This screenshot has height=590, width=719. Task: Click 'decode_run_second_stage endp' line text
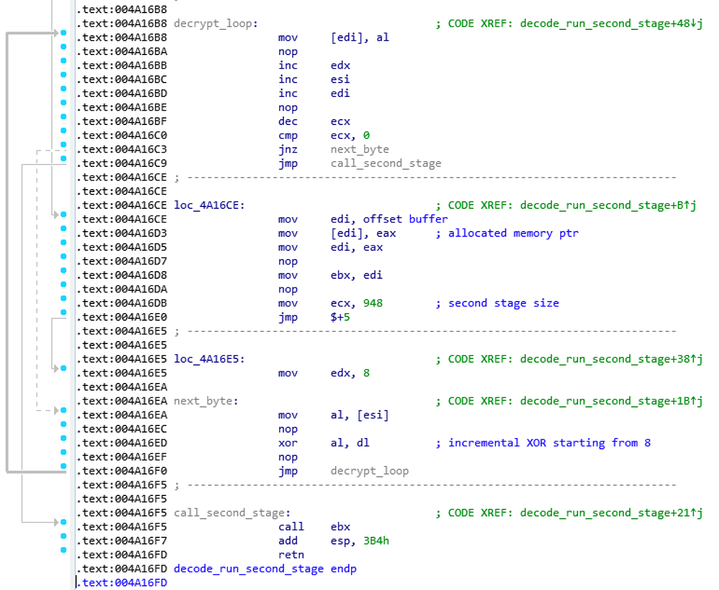tap(265, 568)
